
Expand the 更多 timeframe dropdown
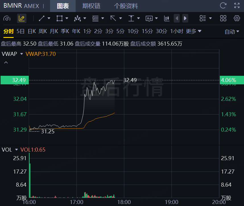(194, 31)
